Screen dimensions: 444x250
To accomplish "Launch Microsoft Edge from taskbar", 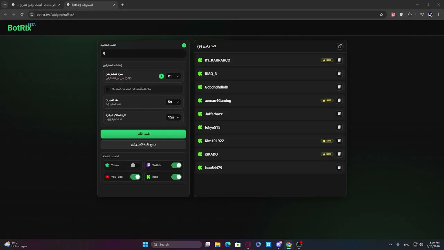I will coord(228,244).
